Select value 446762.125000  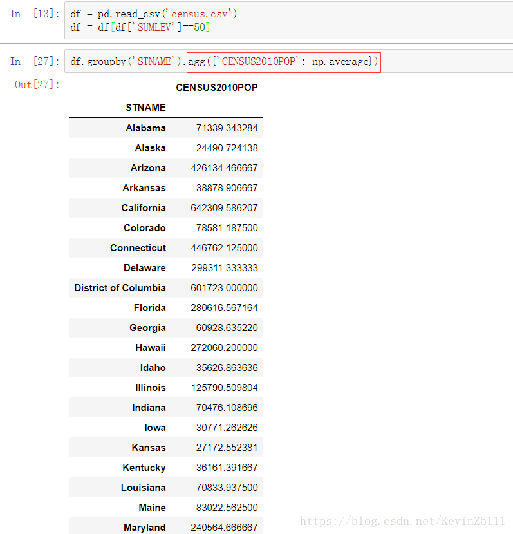tap(225, 248)
